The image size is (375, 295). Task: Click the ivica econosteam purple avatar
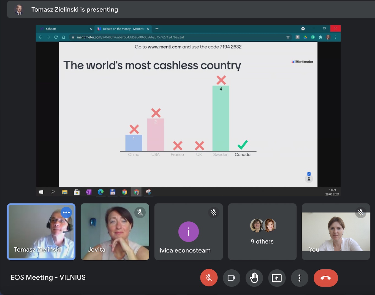tap(188, 232)
